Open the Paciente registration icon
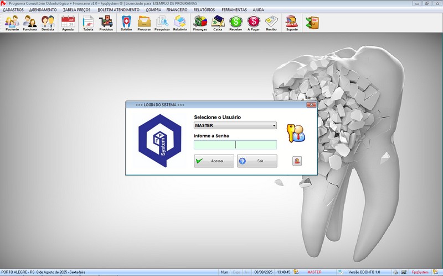The image size is (443, 276). pos(12,23)
